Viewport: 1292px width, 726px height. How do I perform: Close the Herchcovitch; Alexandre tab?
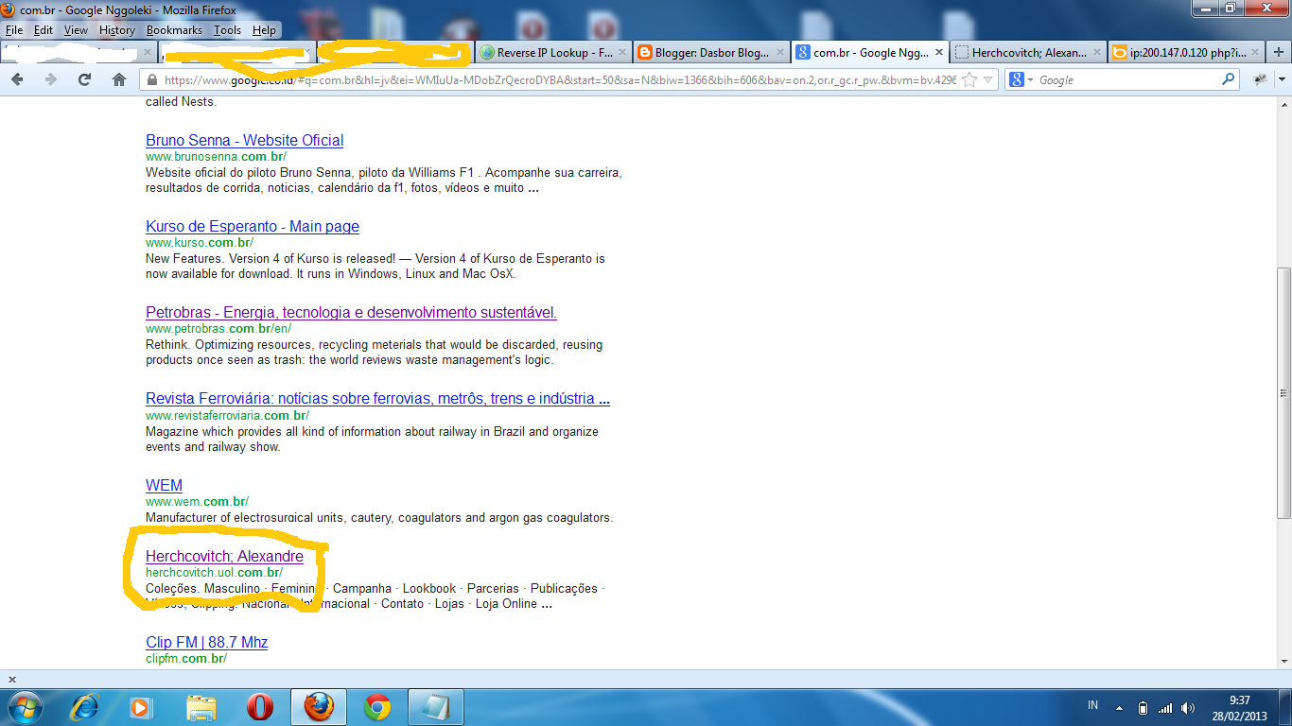(1096, 53)
